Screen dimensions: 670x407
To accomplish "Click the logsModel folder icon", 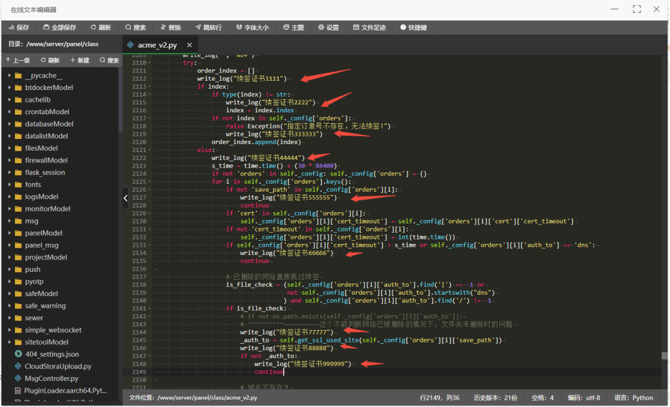I will [x=18, y=197].
